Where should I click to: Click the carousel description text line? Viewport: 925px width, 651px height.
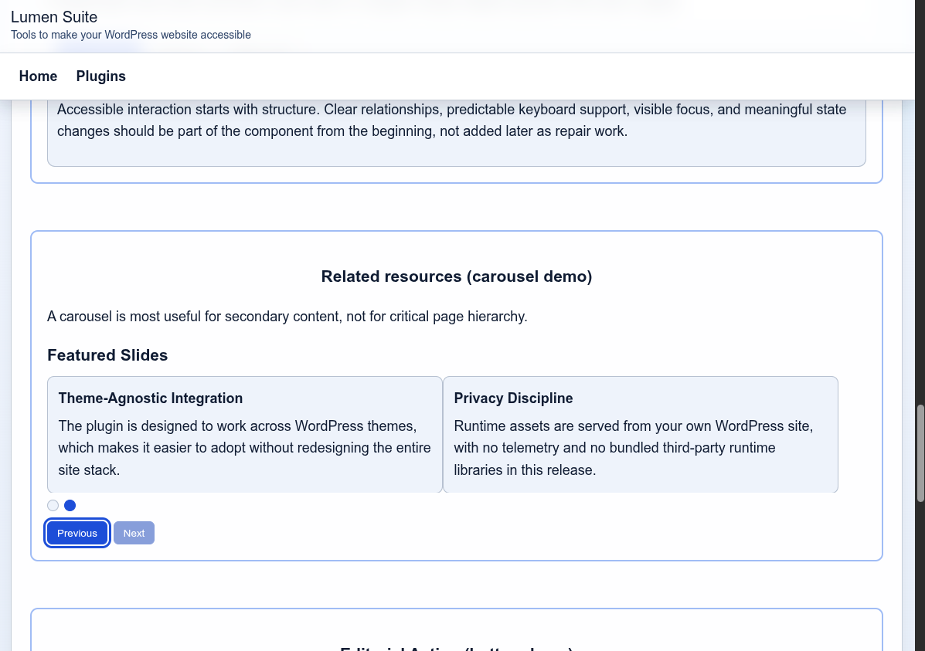coord(287,316)
